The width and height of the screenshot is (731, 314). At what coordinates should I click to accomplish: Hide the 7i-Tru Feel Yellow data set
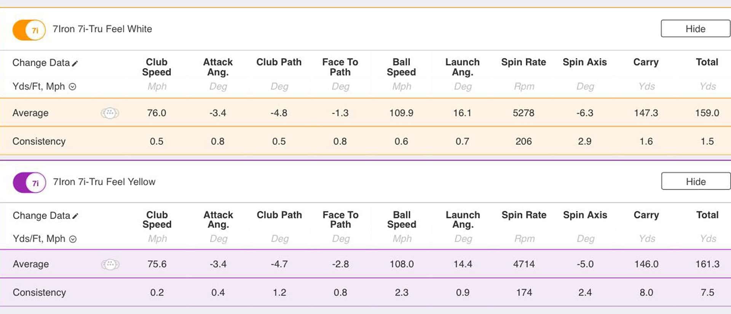click(x=696, y=182)
